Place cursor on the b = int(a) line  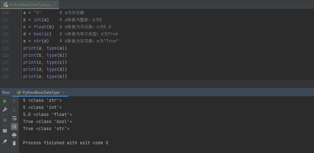[36, 20]
